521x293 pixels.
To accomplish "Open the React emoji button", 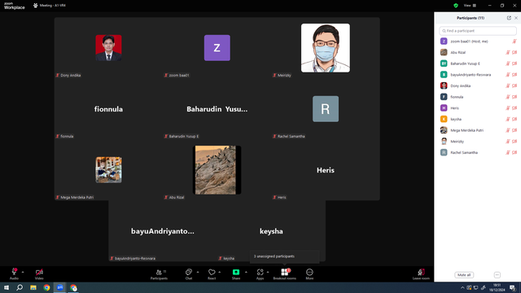I will tap(212, 274).
